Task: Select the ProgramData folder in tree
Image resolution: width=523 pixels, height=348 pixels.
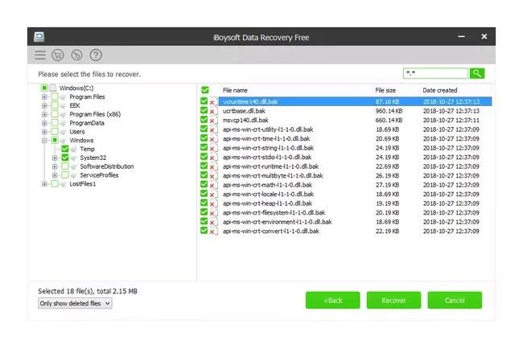Action: pos(87,123)
